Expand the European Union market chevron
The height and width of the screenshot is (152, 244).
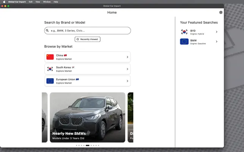tap(127, 81)
